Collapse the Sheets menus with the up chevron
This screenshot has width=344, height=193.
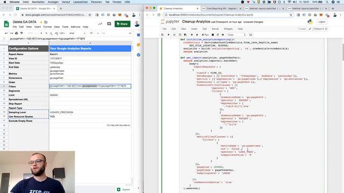(x=130, y=33)
